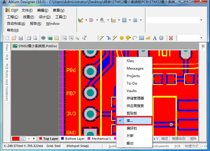Open the empty combo box dropdown top right

[201, 20]
